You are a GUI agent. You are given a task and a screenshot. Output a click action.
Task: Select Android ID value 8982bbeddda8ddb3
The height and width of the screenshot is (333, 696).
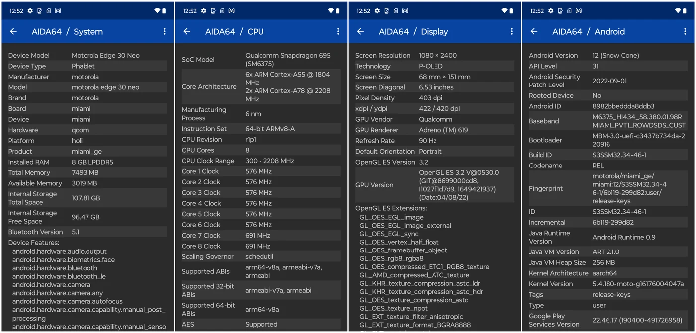pos(623,106)
